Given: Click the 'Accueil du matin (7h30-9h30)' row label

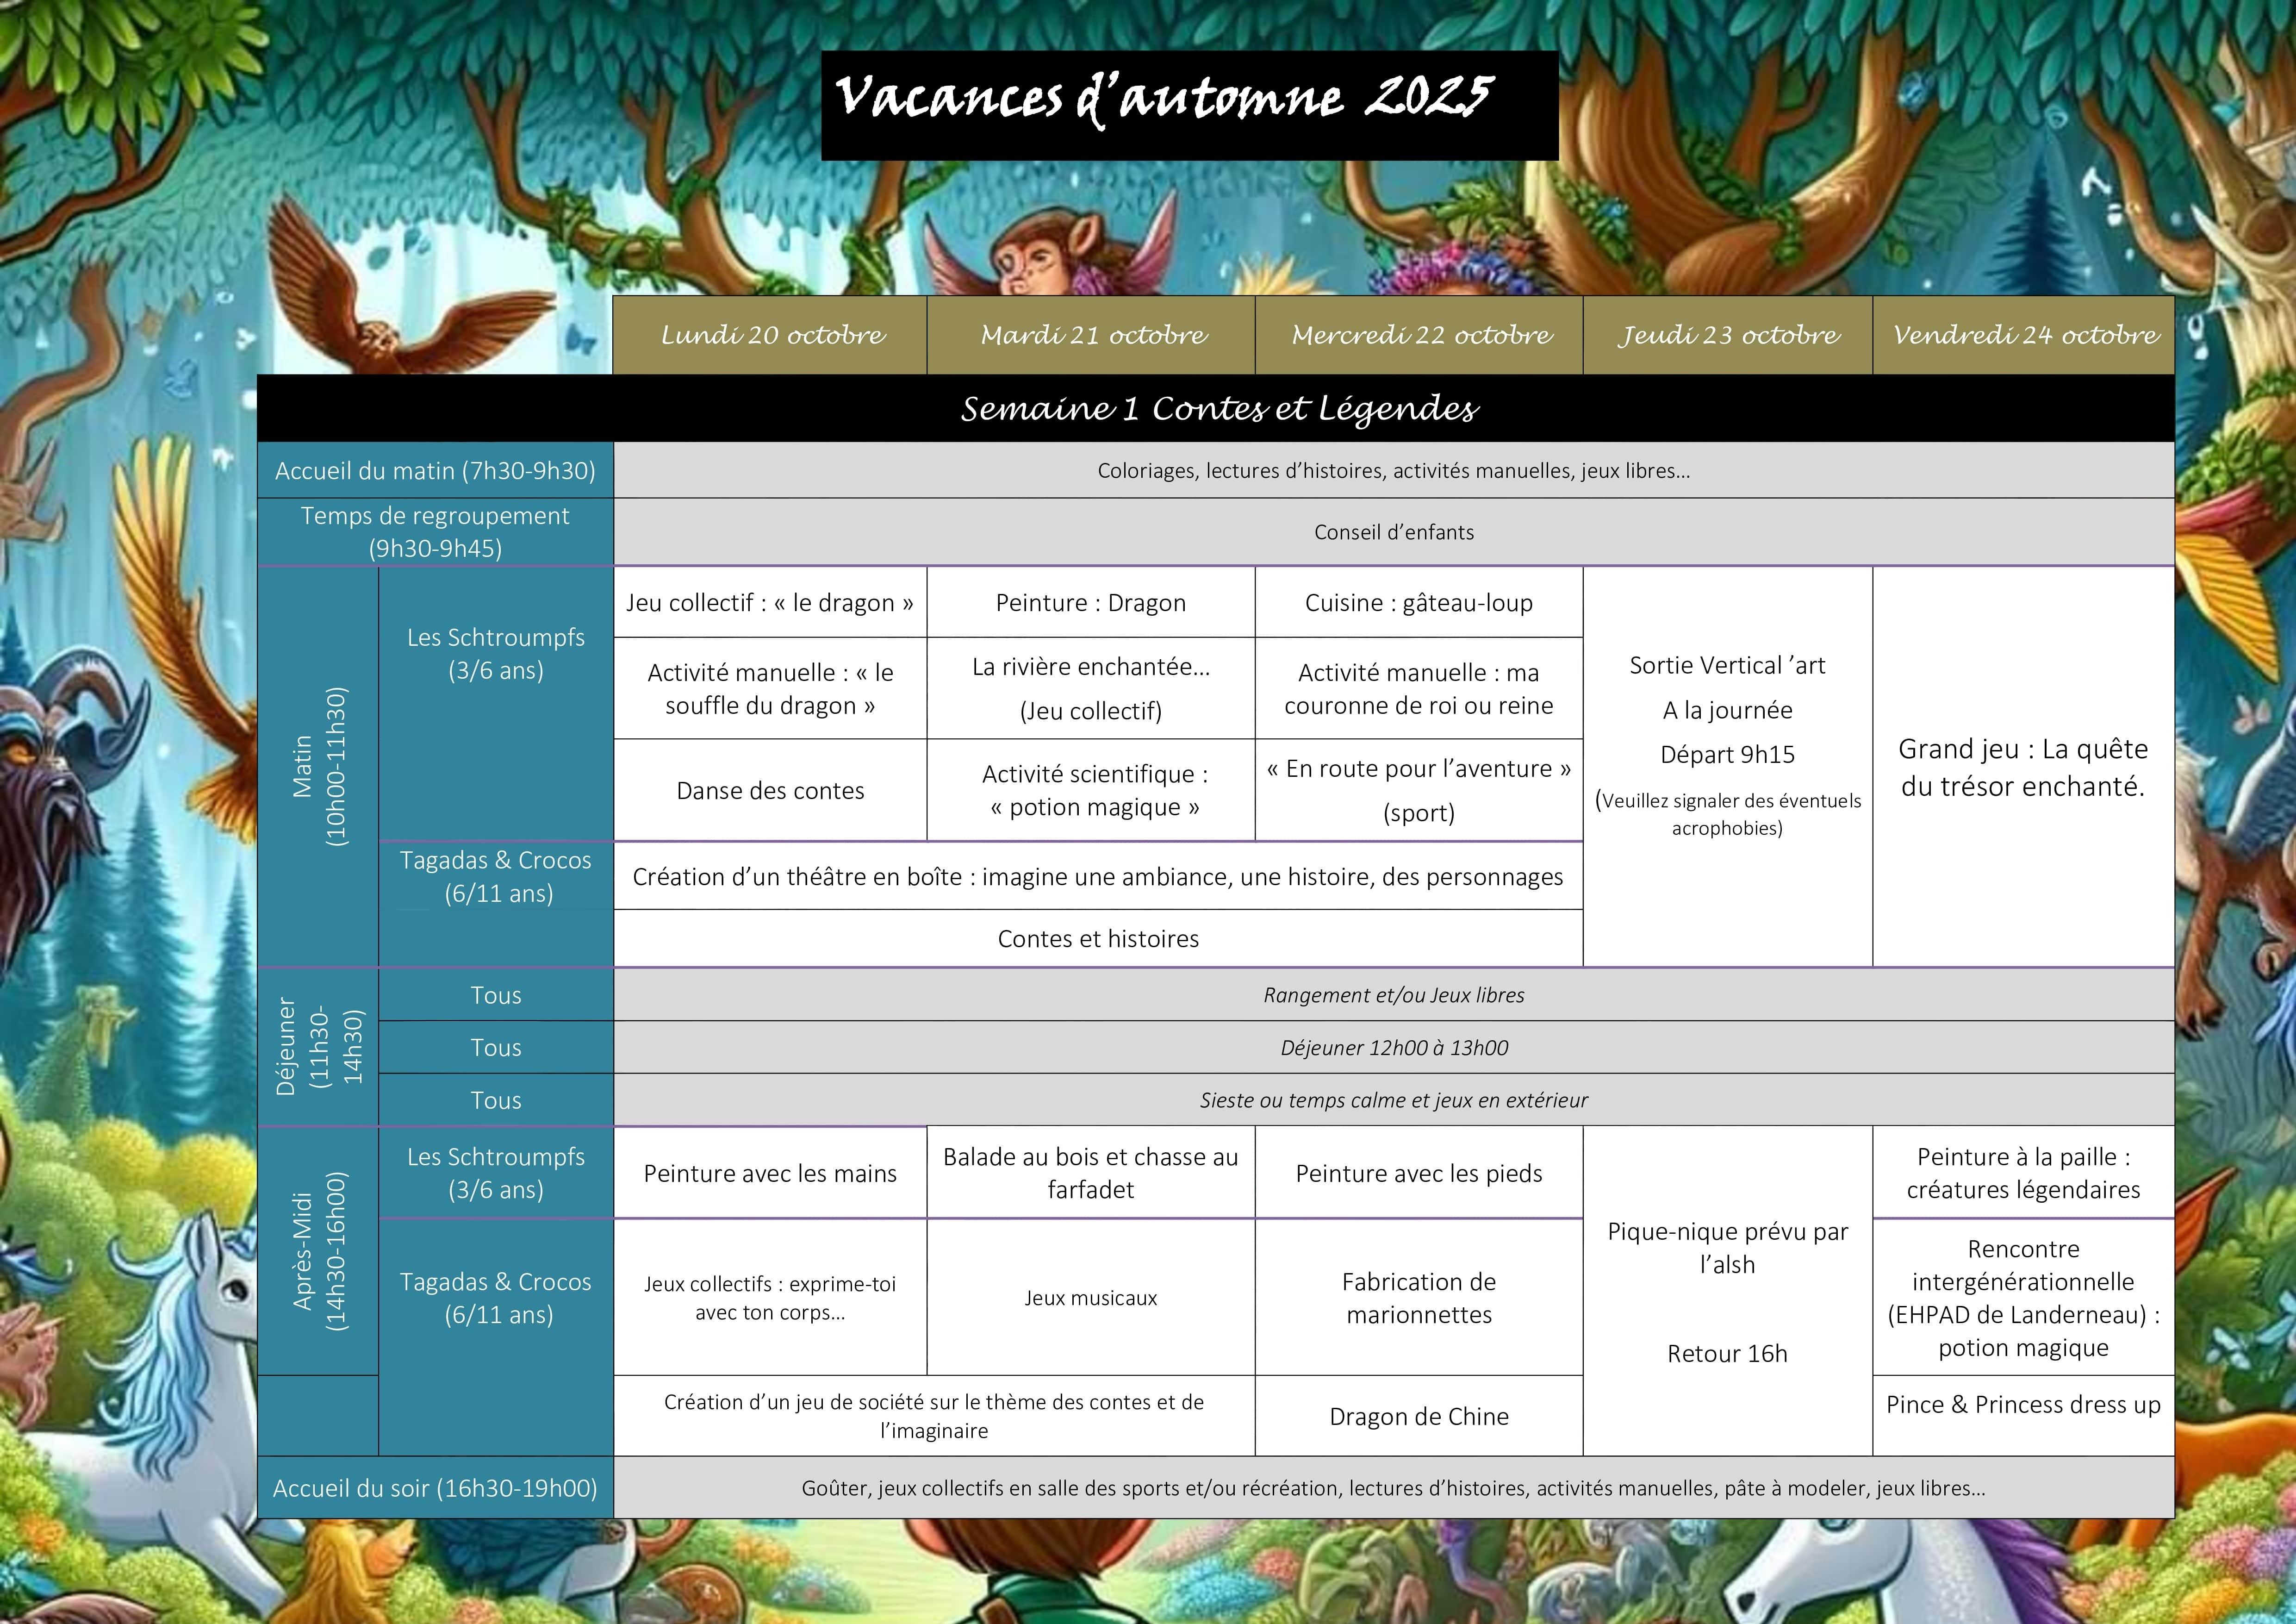Looking at the screenshot, I should 435,471.
